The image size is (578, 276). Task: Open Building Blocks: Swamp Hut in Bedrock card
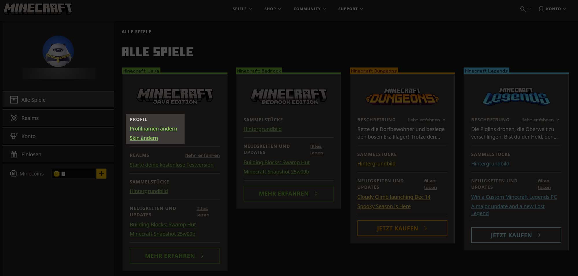pos(277,162)
